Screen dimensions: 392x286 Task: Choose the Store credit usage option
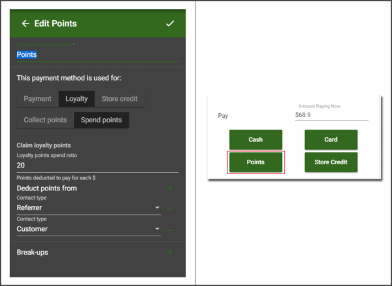[x=120, y=99]
